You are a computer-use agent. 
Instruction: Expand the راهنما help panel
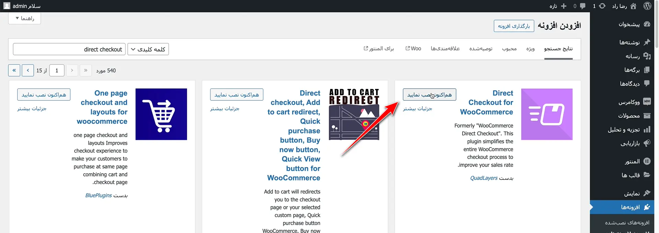coord(24,18)
